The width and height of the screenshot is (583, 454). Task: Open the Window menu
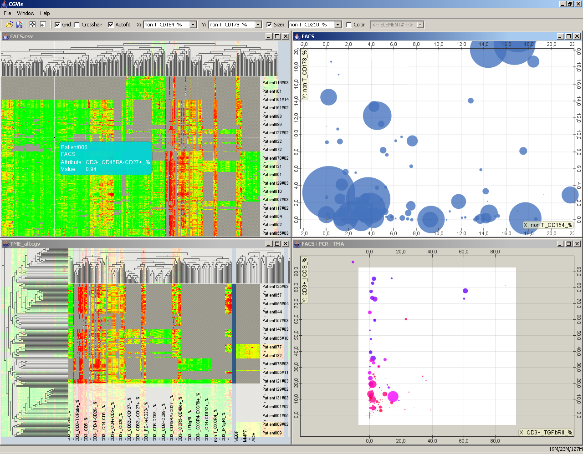26,13
